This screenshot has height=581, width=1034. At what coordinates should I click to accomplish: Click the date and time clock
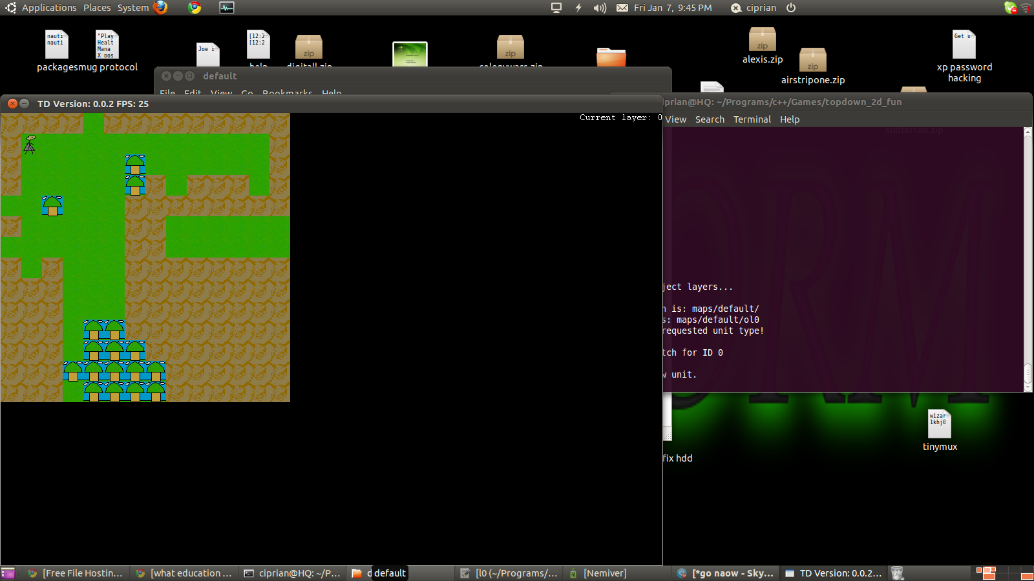click(x=673, y=8)
